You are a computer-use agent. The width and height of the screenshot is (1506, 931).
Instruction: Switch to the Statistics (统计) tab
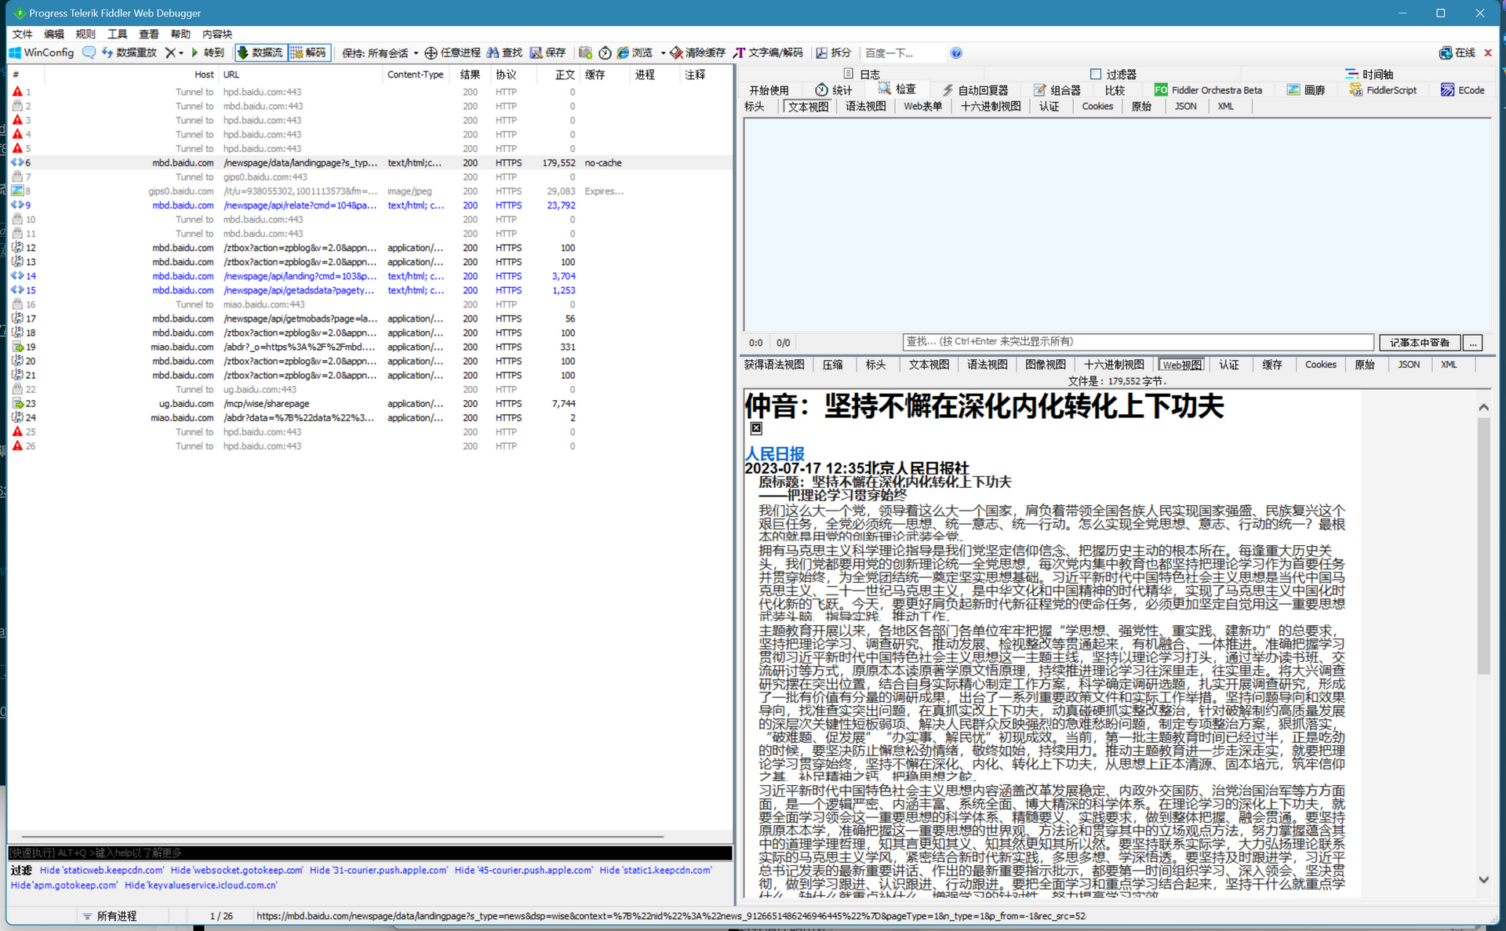click(x=834, y=89)
